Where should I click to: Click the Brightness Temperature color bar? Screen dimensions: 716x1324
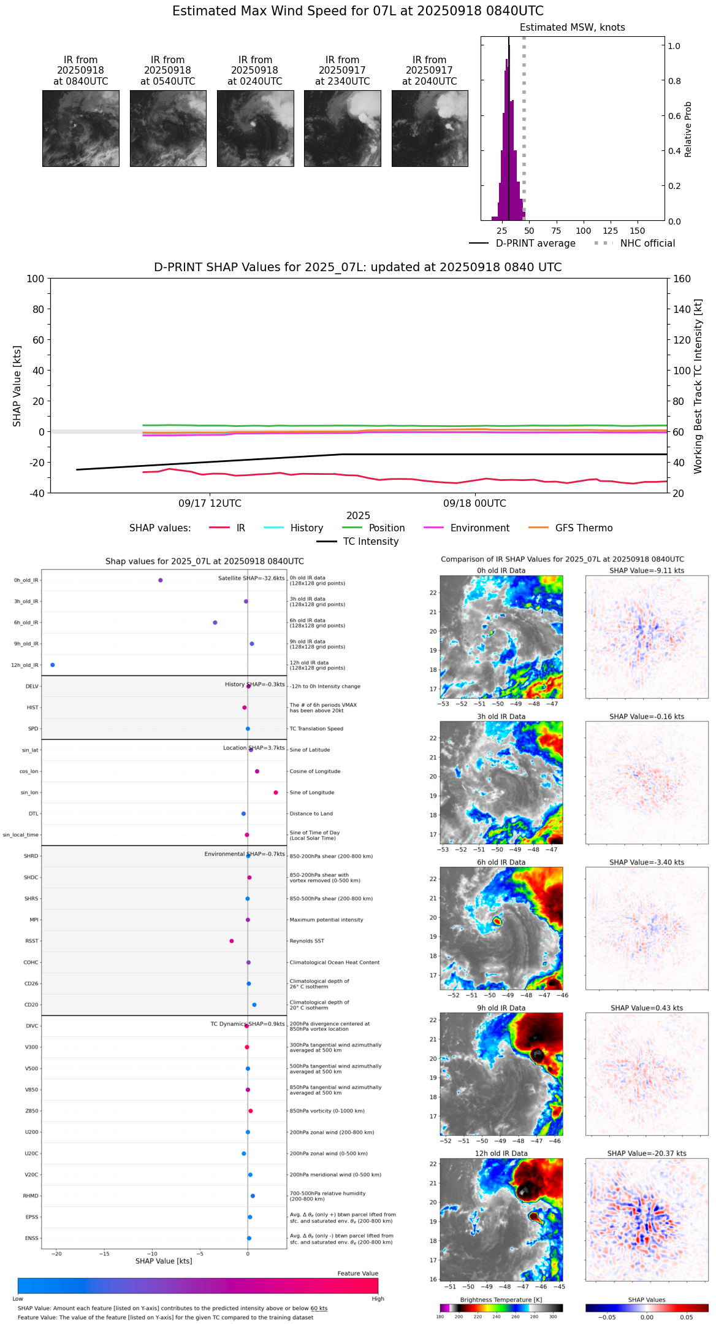click(x=501, y=1307)
